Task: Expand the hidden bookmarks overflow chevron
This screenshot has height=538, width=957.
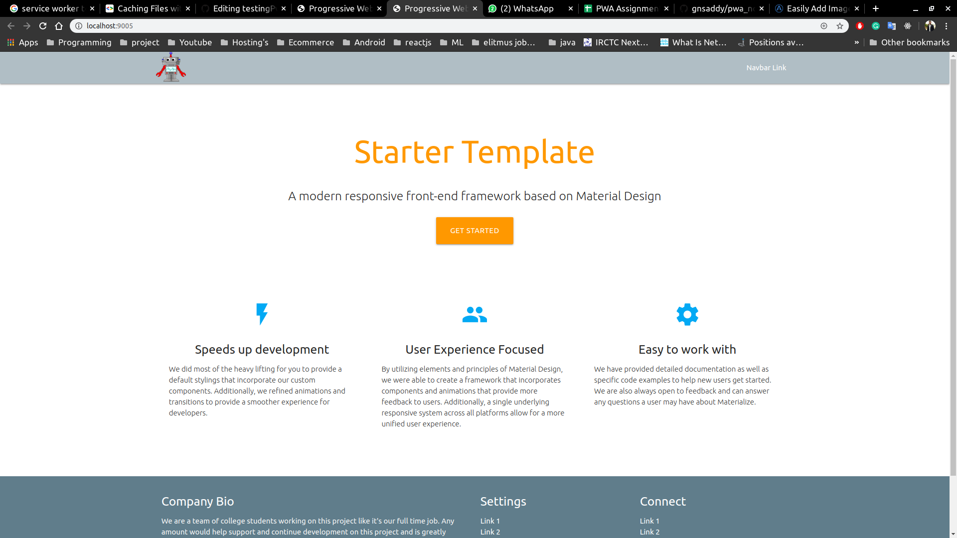Action: 856,42
